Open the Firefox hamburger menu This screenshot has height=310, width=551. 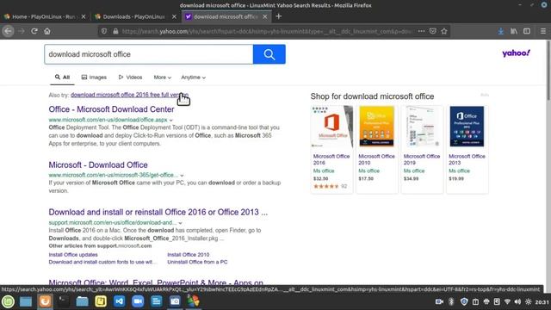point(543,31)
